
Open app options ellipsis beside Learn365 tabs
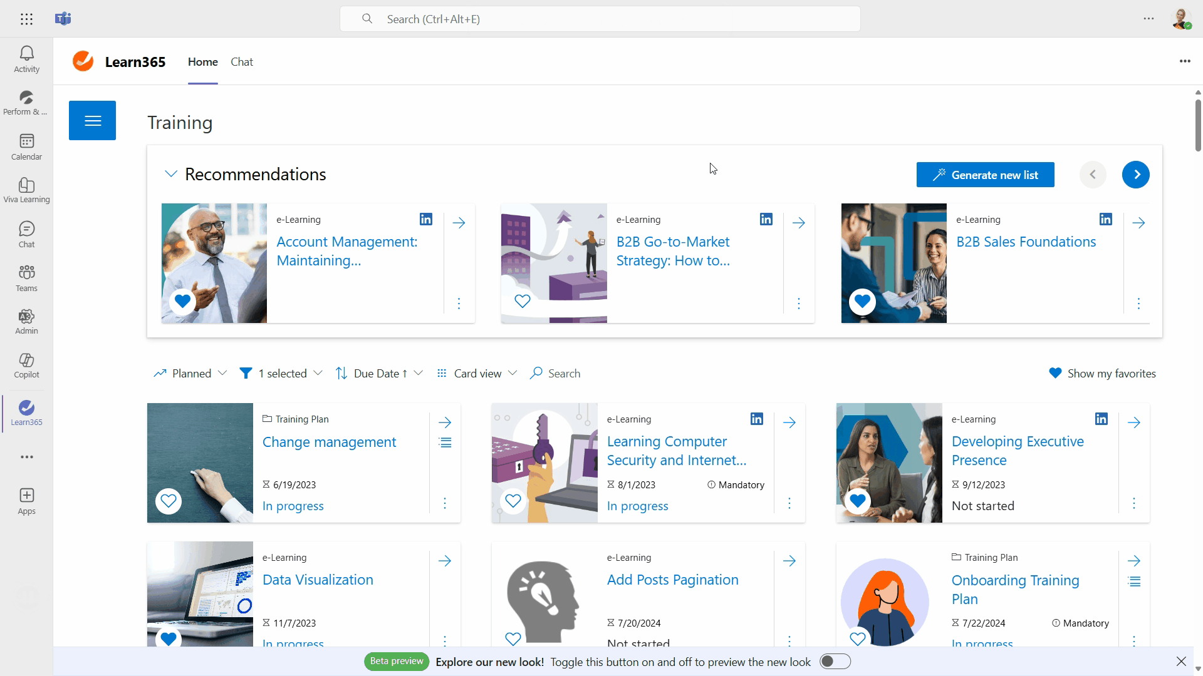click(1185, 61)
